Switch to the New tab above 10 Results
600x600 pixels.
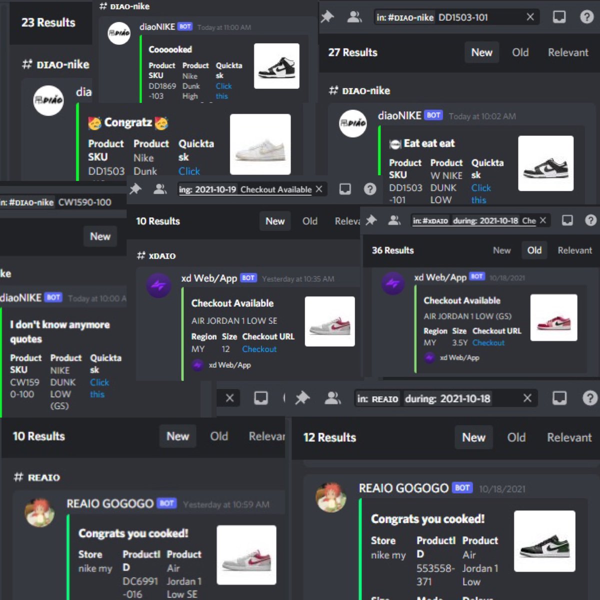click(x=274, y=220)
